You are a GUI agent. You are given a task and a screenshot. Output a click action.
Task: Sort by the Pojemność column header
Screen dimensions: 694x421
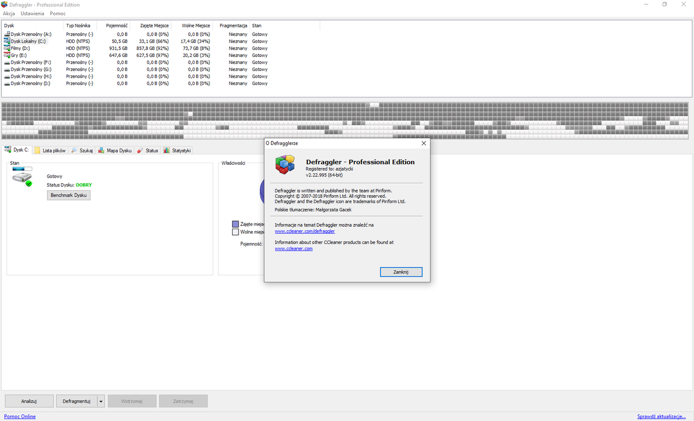pos(113,25)
